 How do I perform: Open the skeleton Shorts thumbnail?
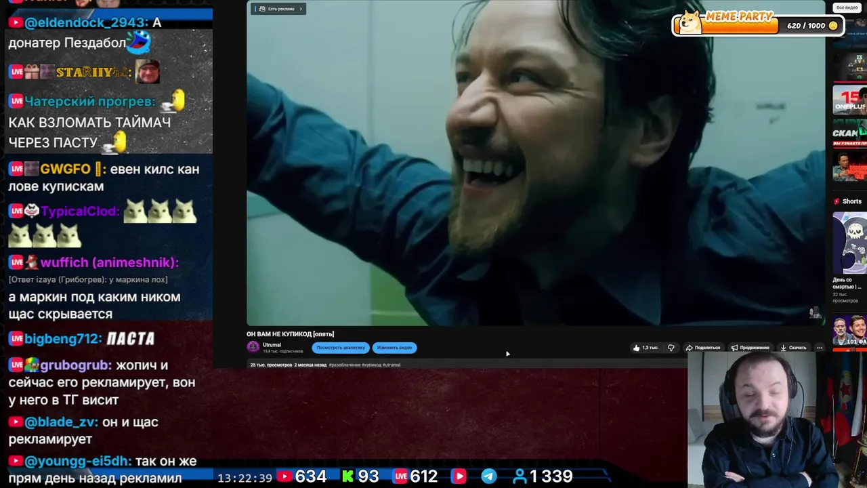(849, 243)
